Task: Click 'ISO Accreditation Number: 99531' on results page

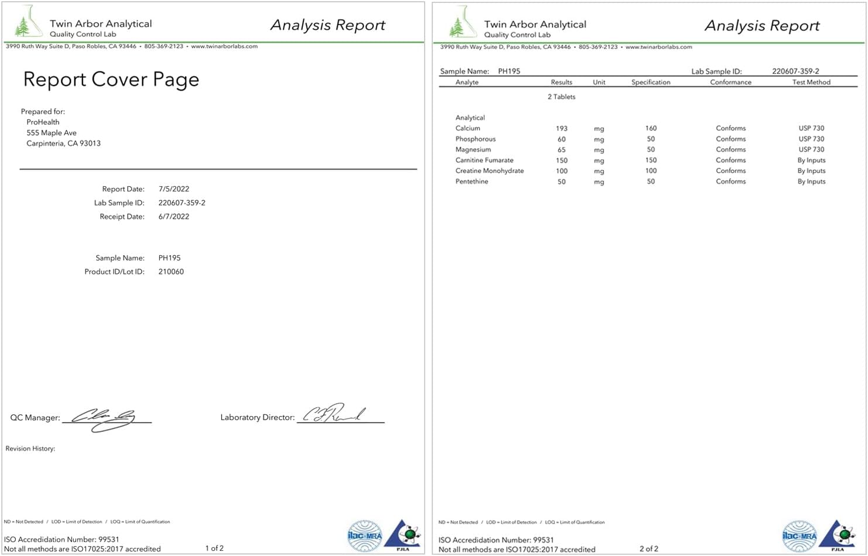Action: tap(496, 540)
